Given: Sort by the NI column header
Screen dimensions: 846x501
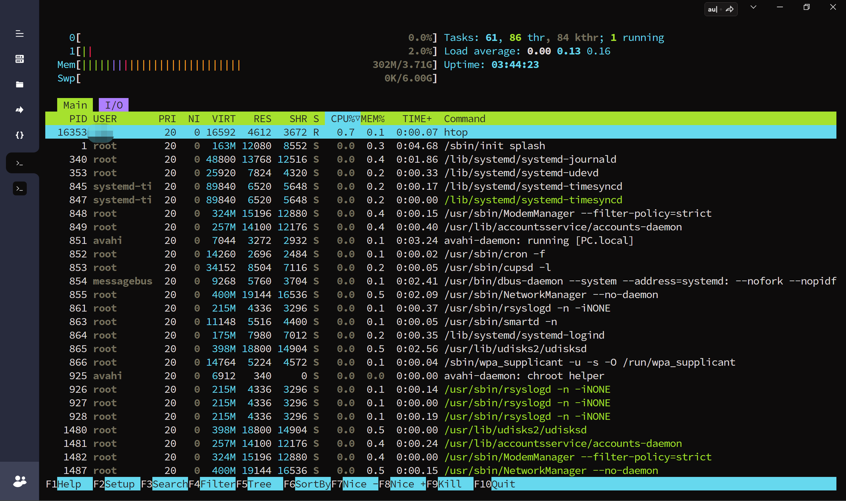Looking at the screenshot, I should click(x=194, y=118).
